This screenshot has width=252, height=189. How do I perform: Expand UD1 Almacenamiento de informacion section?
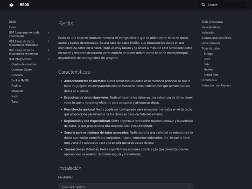click(49, 33)
